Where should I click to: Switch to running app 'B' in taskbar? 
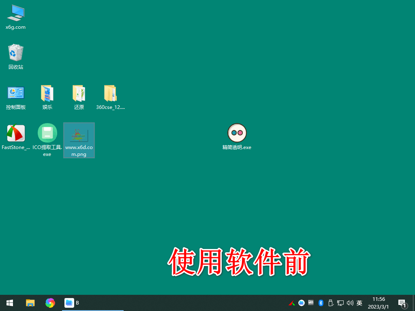[72, 303]
